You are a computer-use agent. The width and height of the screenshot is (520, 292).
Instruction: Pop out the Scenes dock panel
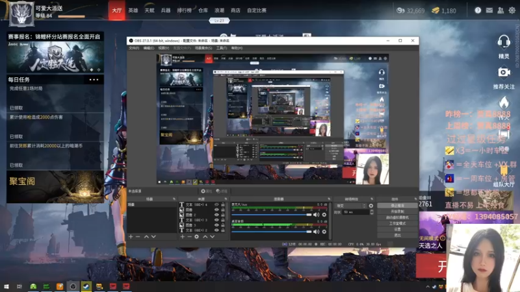point(174,199)
